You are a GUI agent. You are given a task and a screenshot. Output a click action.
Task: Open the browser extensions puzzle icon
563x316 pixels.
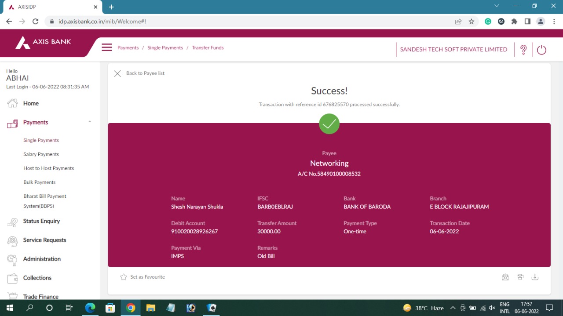click(x=514, y=21)
